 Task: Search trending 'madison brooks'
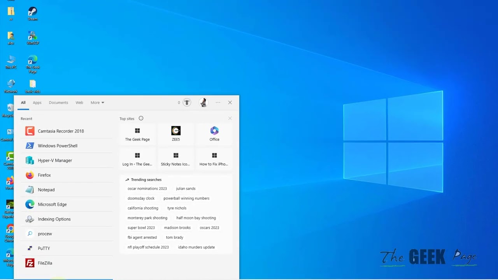(177, 227)
